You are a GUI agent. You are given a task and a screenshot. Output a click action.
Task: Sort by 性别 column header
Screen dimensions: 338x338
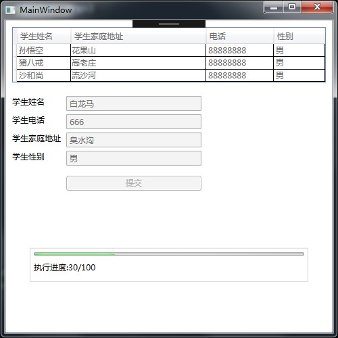pos(299,36)
